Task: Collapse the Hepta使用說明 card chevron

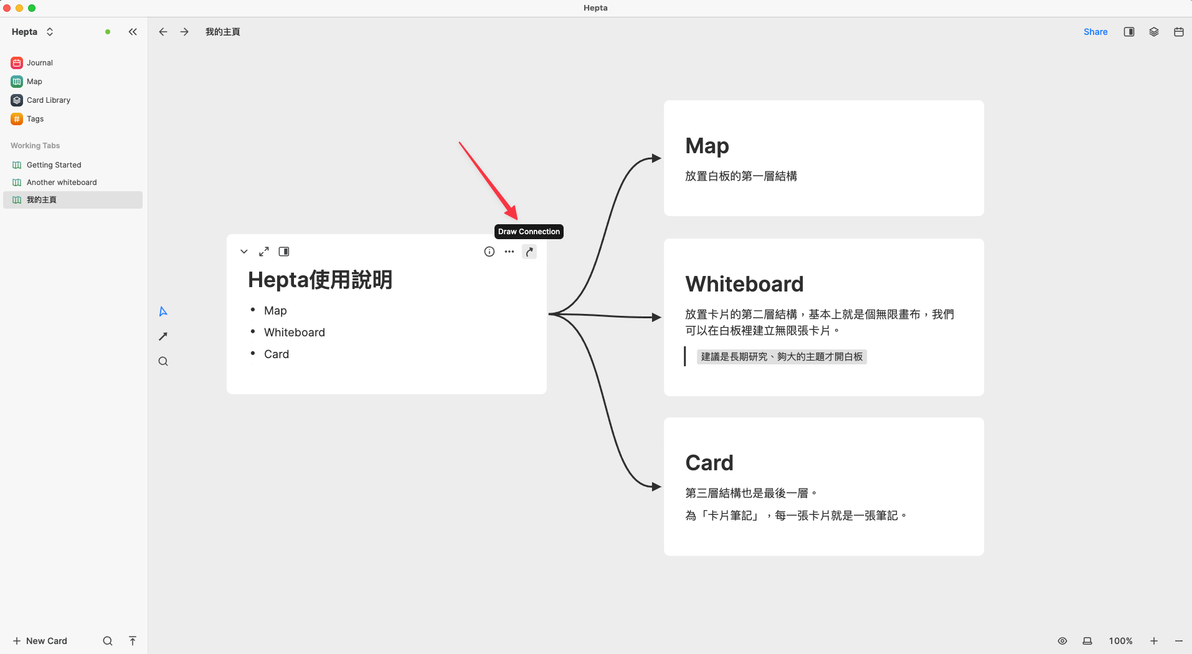Action: [244, 252]
